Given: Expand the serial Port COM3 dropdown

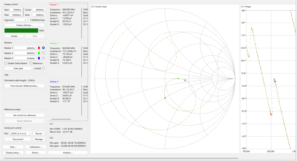Looking at the screenshot, I should [x=21, y=133].
